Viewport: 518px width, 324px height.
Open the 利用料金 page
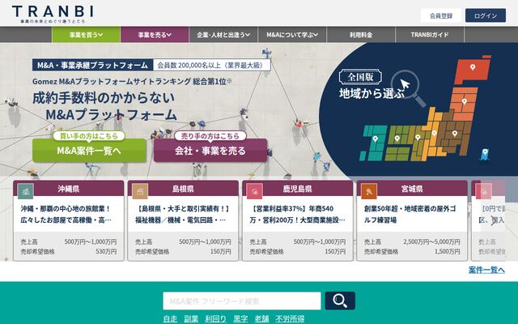(x=361, y=35)
